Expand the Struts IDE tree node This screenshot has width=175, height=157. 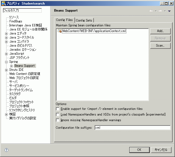pyautogui.click(x=6, y=70)
